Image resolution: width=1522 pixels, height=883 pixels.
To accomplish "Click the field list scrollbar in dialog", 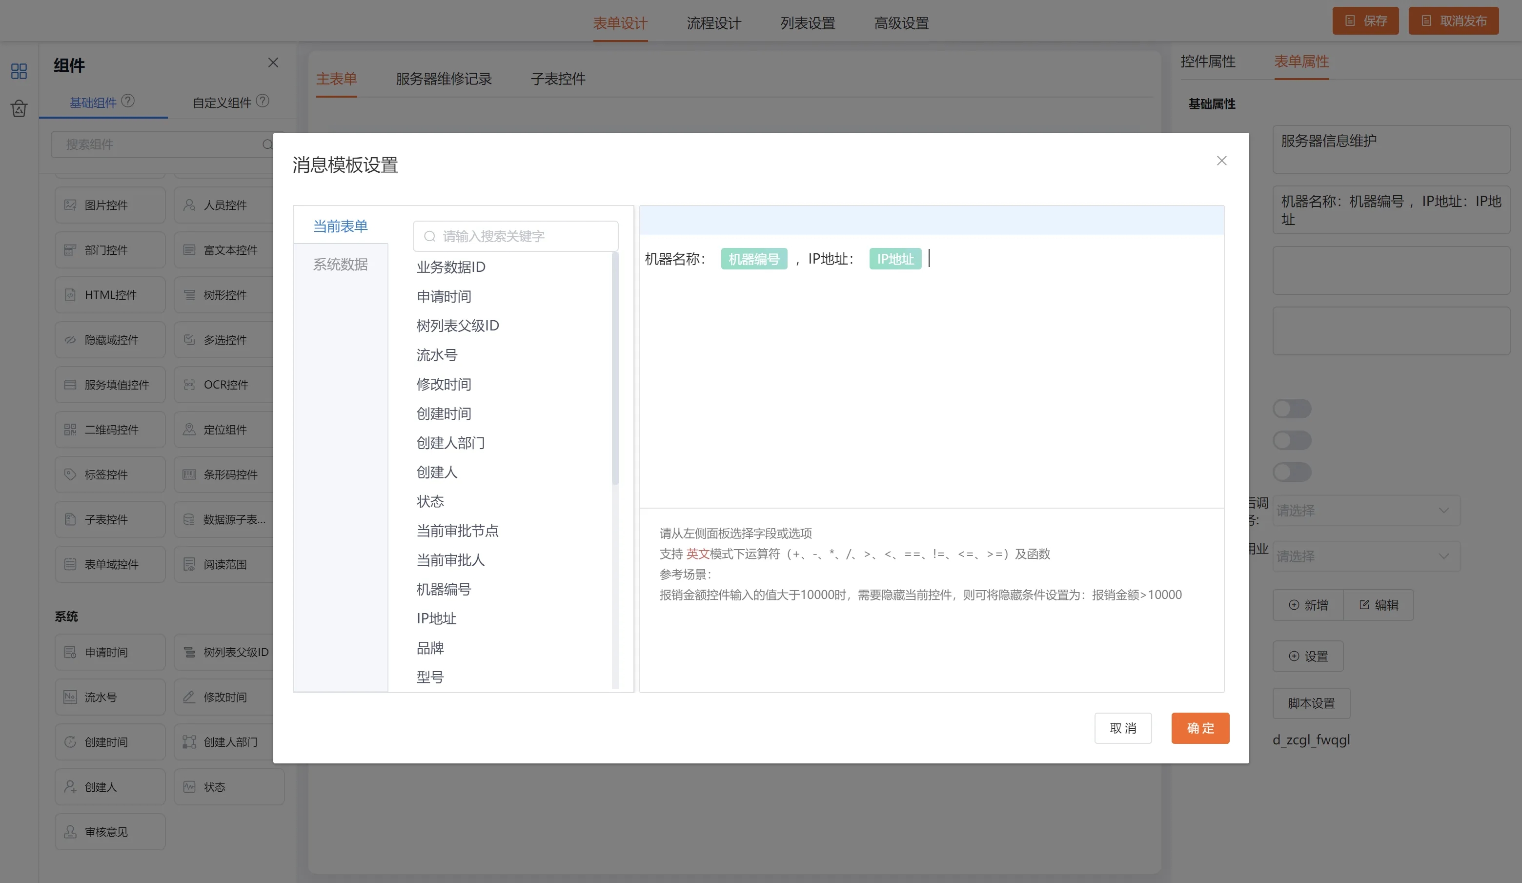I will point(615,369).
